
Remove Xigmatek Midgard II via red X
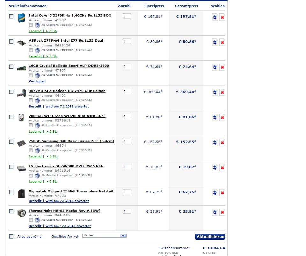pos(222,193)
